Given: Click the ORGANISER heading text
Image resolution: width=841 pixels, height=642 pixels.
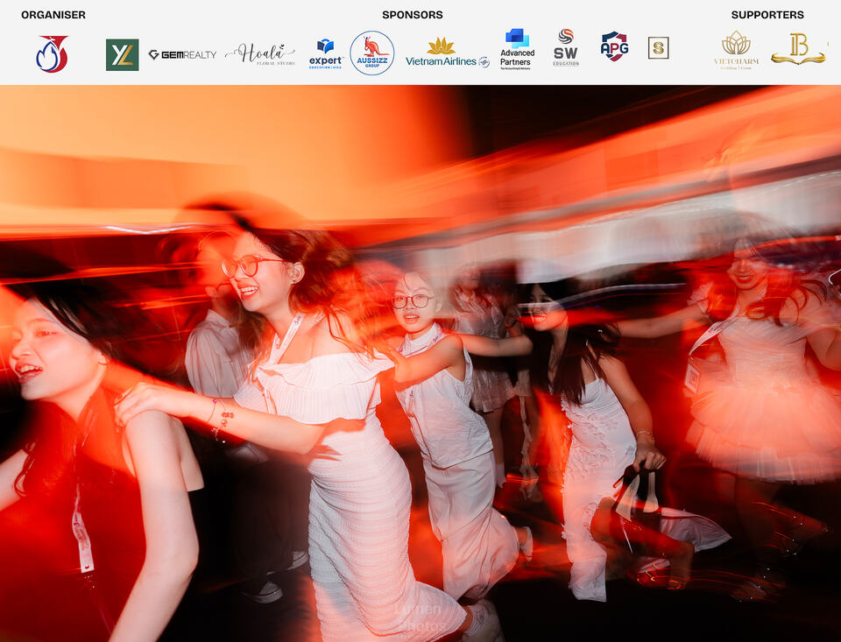Looking at the screenshot, I should click(53, 15).
